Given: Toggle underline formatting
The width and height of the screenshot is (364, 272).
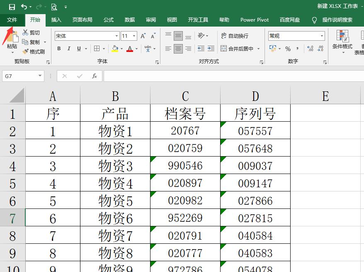Looking at the screenshot, I should tap(79, 48).
